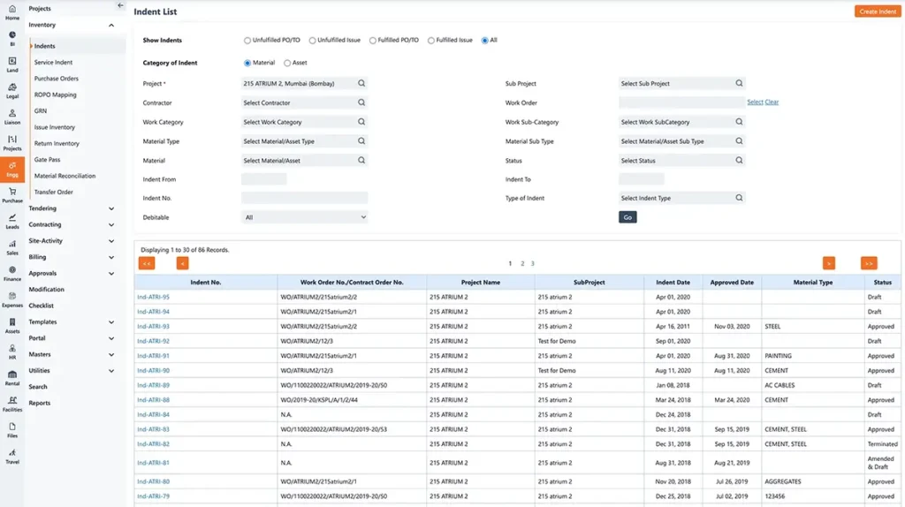The image size is (905, 507).
Task: Expand the Tendering menu section
Action: coord(111,208)
